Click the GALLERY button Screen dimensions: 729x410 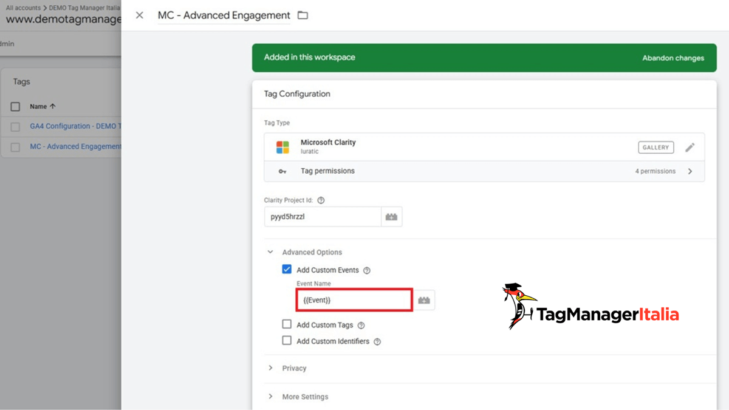tap(655, 146)
